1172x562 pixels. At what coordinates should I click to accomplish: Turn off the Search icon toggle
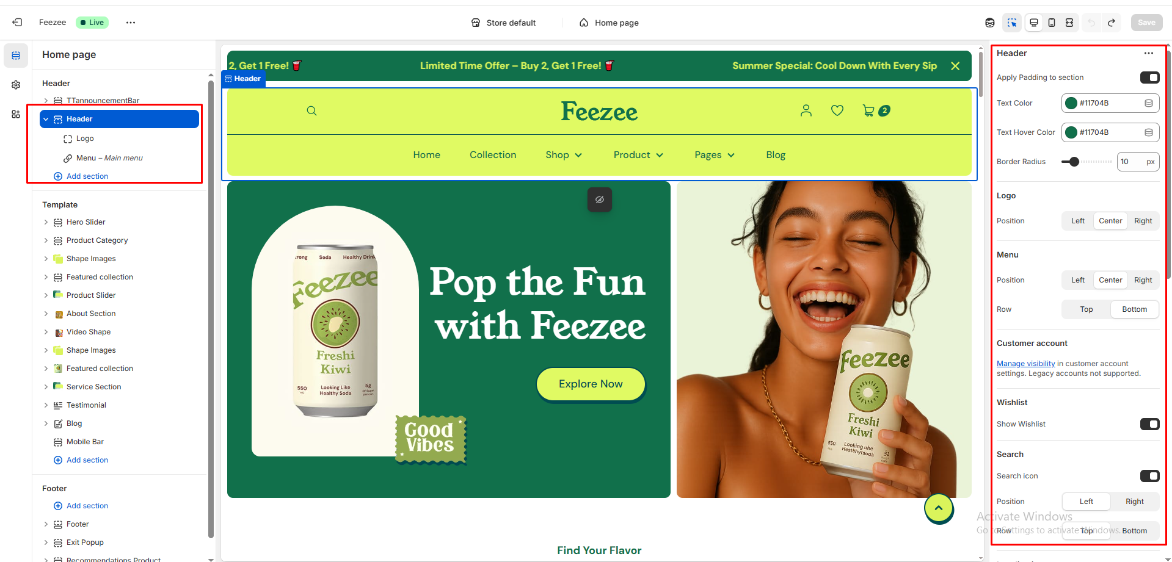pos(1149,476)
